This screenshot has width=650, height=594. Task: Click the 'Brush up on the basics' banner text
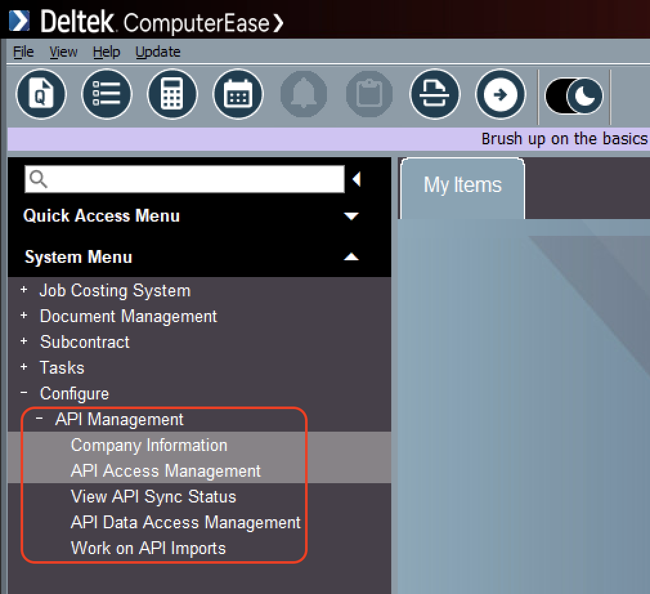tap(564, 139)
